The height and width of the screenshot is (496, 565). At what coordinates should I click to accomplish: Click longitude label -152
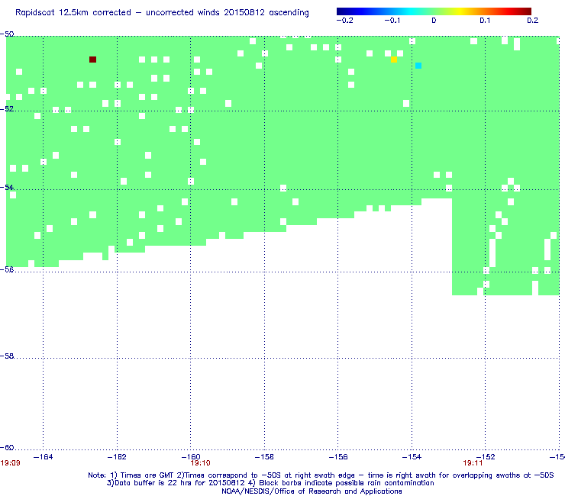click(486, 457)
